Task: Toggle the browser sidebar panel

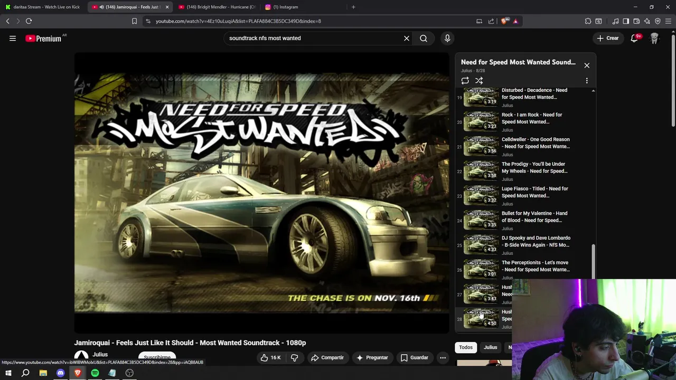Action: pyautogui.click(x=626, y=21)
